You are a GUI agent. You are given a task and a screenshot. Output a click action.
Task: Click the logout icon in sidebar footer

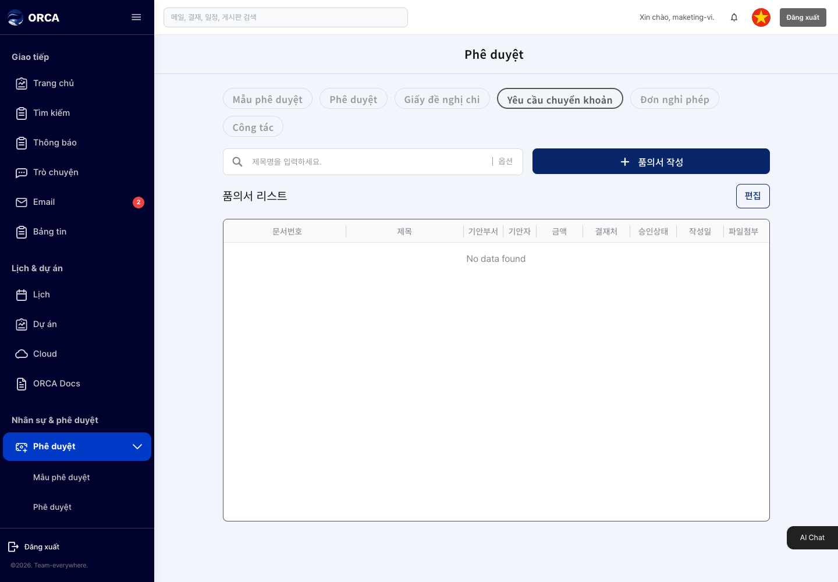coord(13,546)
